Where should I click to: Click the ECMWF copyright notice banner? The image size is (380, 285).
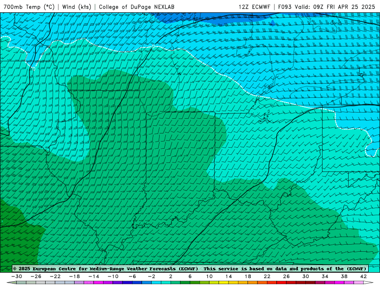tap(190, 268)
